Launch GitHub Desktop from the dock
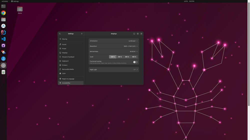 coord(3,46)
